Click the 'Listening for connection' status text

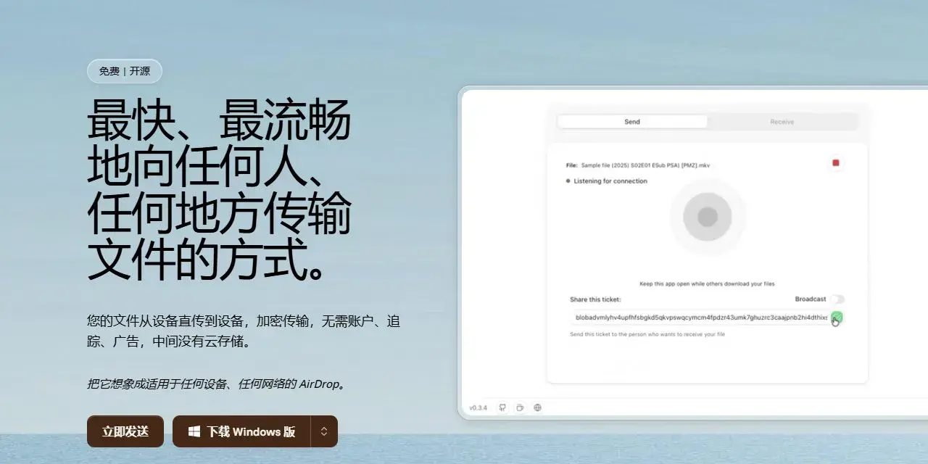[x=610, y=181]
